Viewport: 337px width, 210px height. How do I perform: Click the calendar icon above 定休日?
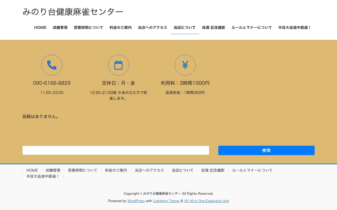[x=118, y=65]
